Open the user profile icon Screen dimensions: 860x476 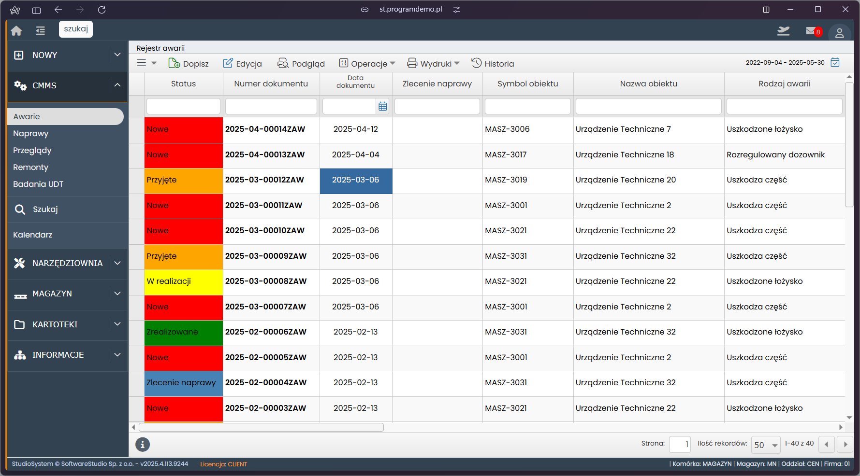point(839,33)
